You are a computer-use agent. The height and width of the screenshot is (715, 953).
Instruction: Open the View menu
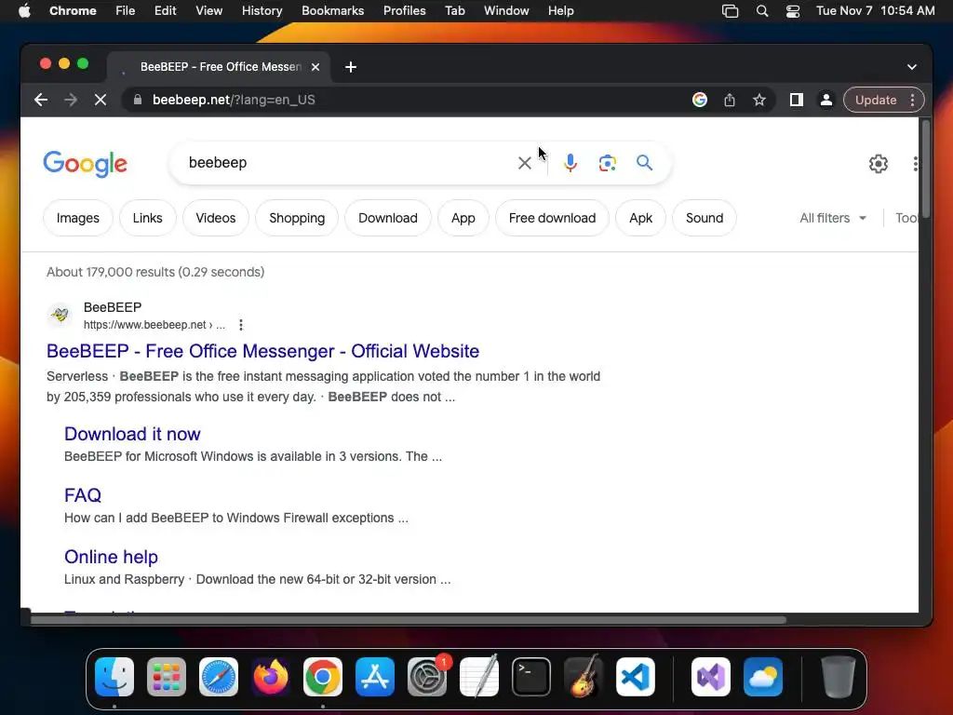(208, 11)
